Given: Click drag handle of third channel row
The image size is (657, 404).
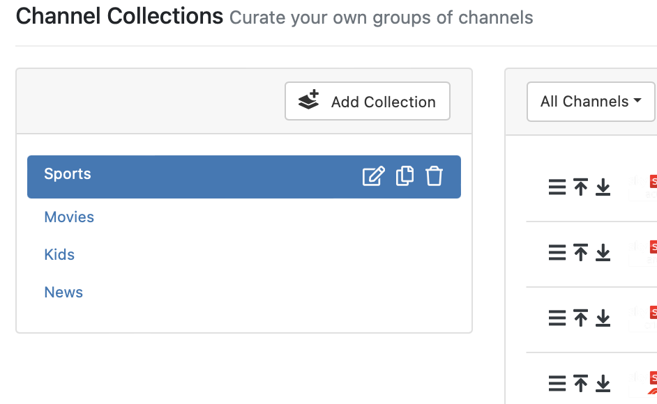Looking at the screenshot, I should point(557,318).
